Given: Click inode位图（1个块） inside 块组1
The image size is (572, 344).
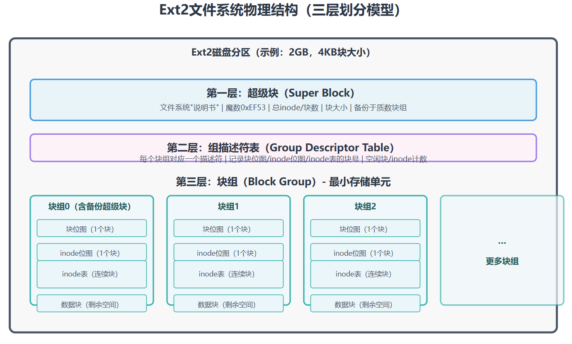Looking at the screenshot, I should click(228, 252).
